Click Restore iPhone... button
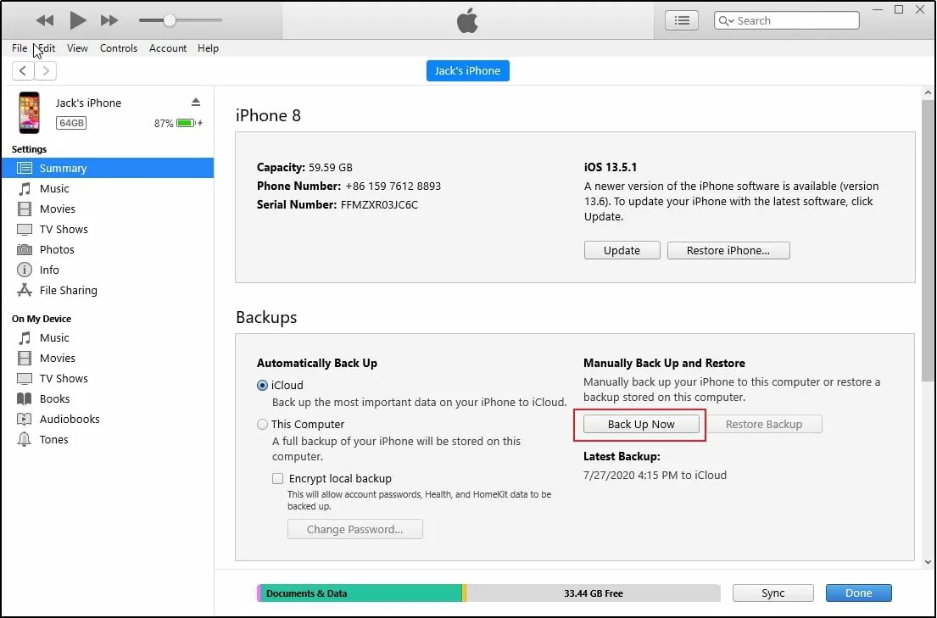This screenshot has width=937, height=618. (728, 250)
